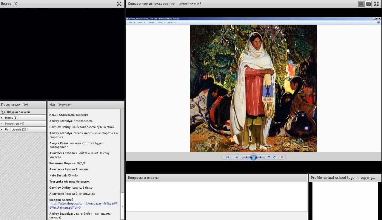Select the message 'ой! там лани!' in chat
This screenshot has height=220, width=382.
pos(79,155)
